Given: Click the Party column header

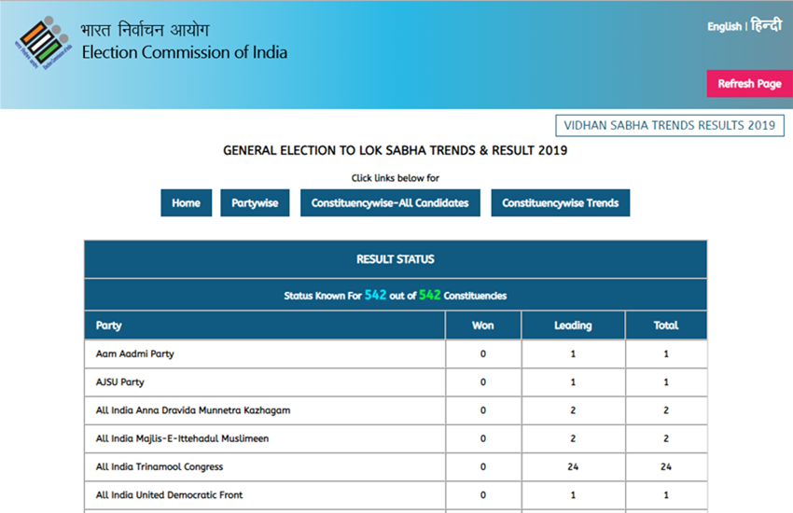Looking at the screenshot, I should [x=109, y=326].
